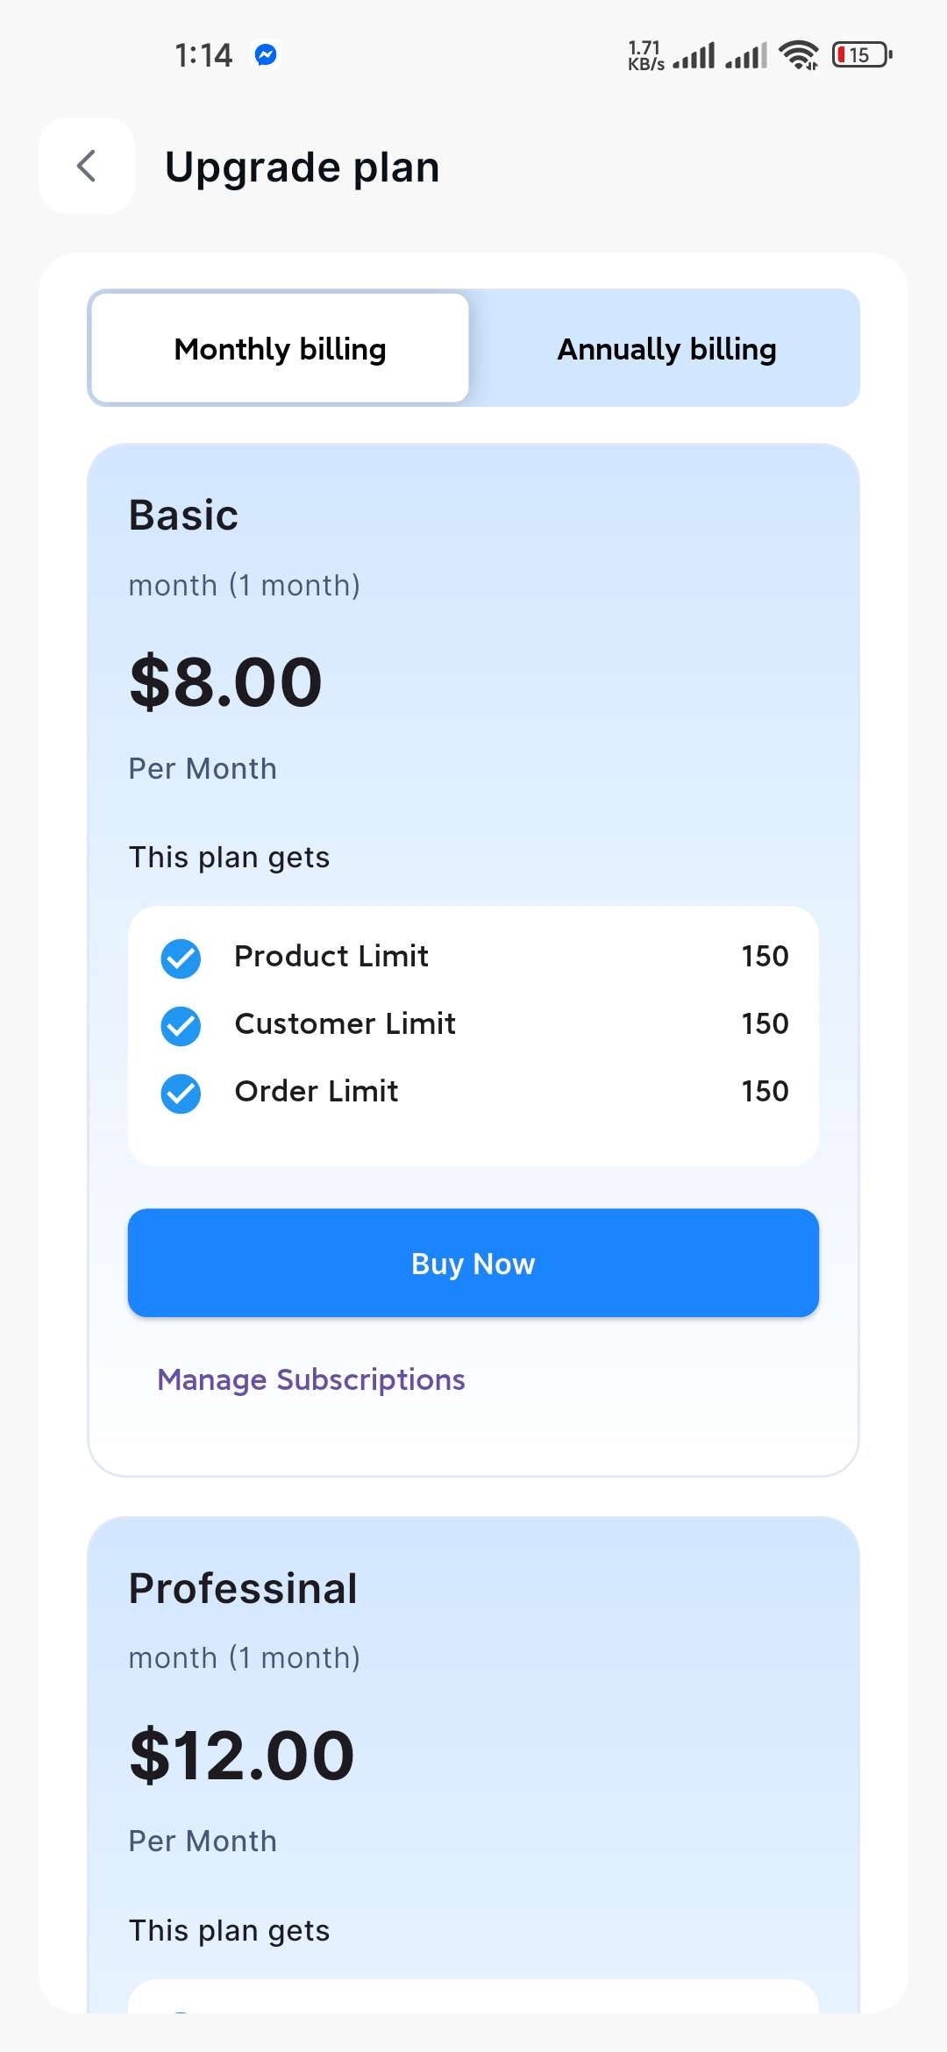Tap the Upgrade plan page title
Screen dimensions: 947x2052
point(302,167)
